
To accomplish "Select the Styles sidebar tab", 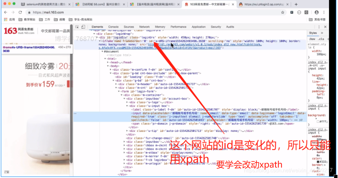I will [313, 33].
